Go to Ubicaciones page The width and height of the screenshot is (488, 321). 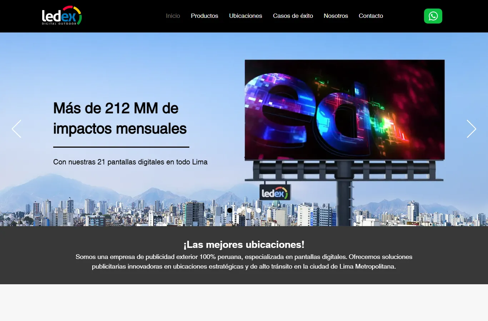245,16
